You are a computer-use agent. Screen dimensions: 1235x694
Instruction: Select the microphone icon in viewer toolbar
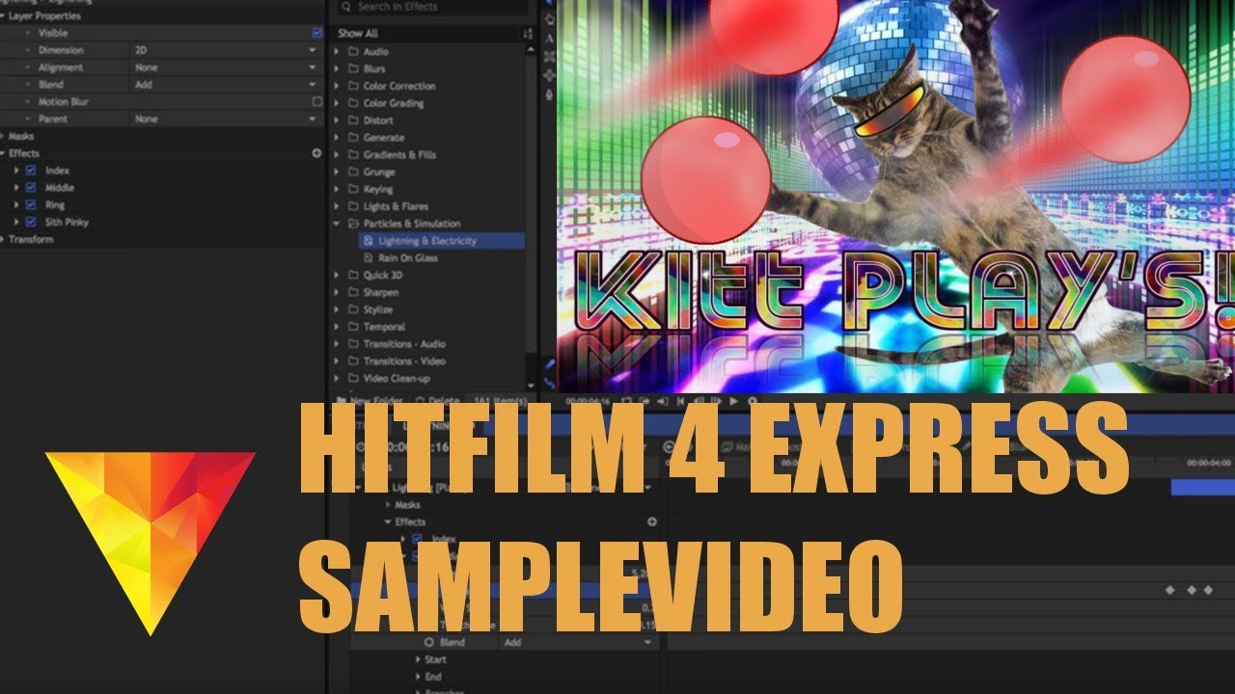[x=549, y=94]
